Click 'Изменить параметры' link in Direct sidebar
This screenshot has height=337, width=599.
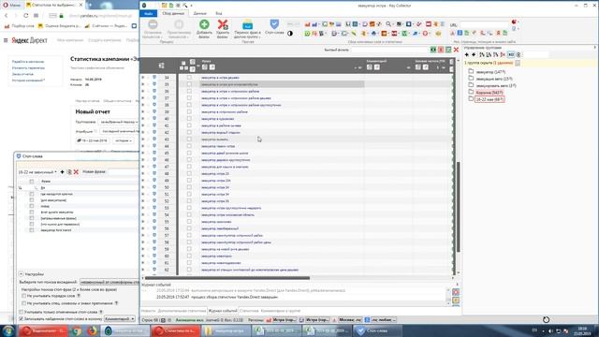click(28, 67)
